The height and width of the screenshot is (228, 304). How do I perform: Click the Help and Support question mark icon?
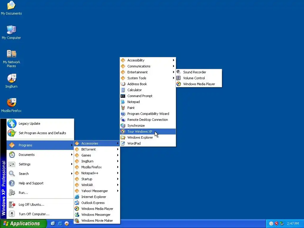(x=12, y=183)
